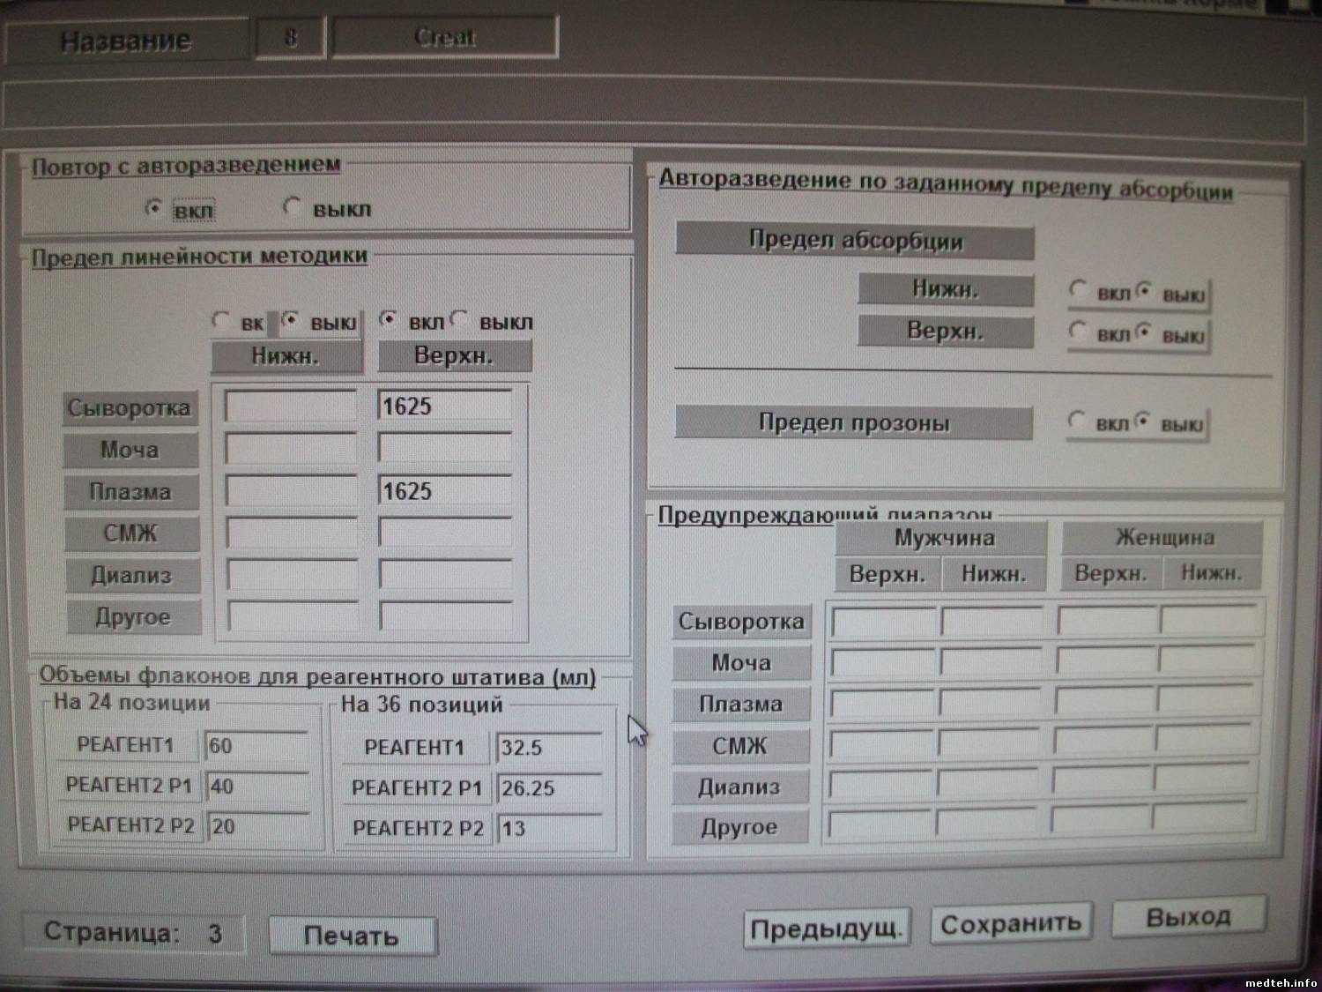This screenshot has width=1322, height=992.
Task: Click the Печать button
Action: coord(352,936)
